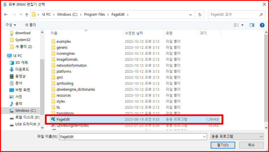Expand the file name dropdown arrow
Screen dimensions: 269x152
pyautogui.click(x=204, y=137)
